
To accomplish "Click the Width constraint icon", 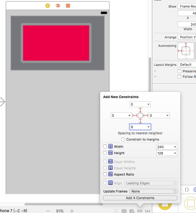I will coord(110,146).
